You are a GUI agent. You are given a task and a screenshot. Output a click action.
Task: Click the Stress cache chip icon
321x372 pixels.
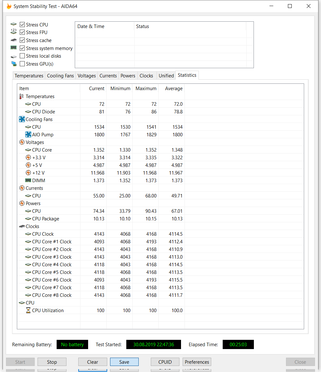click(13, 40)
